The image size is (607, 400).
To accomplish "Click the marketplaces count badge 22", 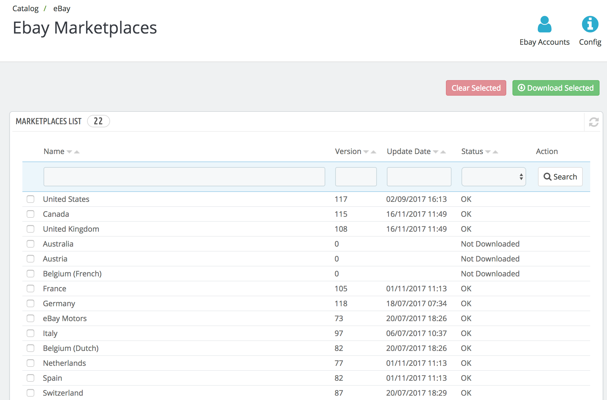I will pos(98,121).
